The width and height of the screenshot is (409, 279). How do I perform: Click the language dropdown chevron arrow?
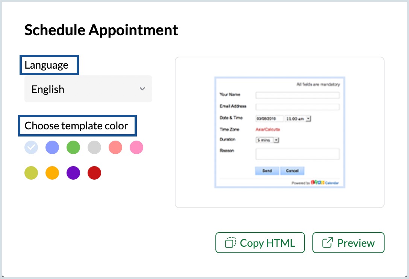(142, 89)
